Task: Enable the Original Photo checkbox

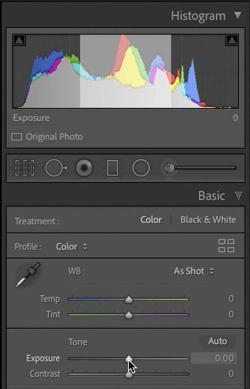Action: point(17,137)
